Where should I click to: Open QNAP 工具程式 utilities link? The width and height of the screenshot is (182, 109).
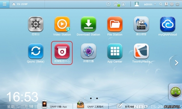[x=91, y=106]
